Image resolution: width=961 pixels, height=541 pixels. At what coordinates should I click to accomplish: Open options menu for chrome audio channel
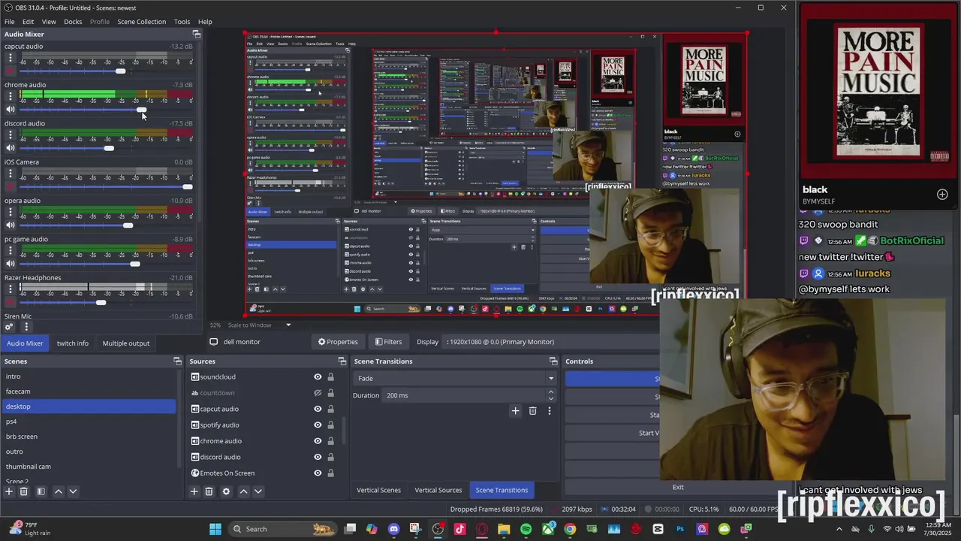11,96
